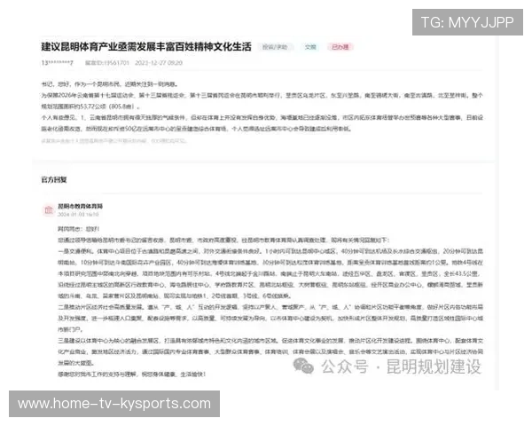Viewport: 532px width, 426px height.
Task: Click the grey 投诉/求助 tag
Action: pyautogui.click(x=275, y=47)
